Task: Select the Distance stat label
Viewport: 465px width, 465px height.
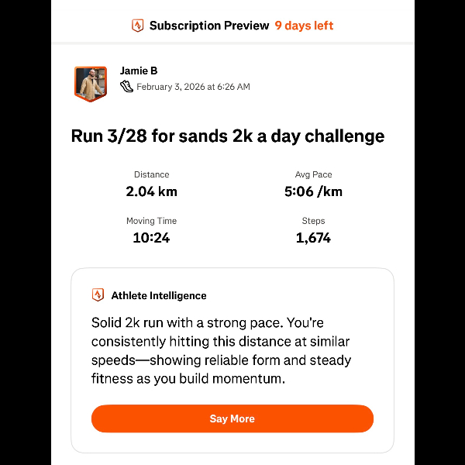Action: click(151, 175)
